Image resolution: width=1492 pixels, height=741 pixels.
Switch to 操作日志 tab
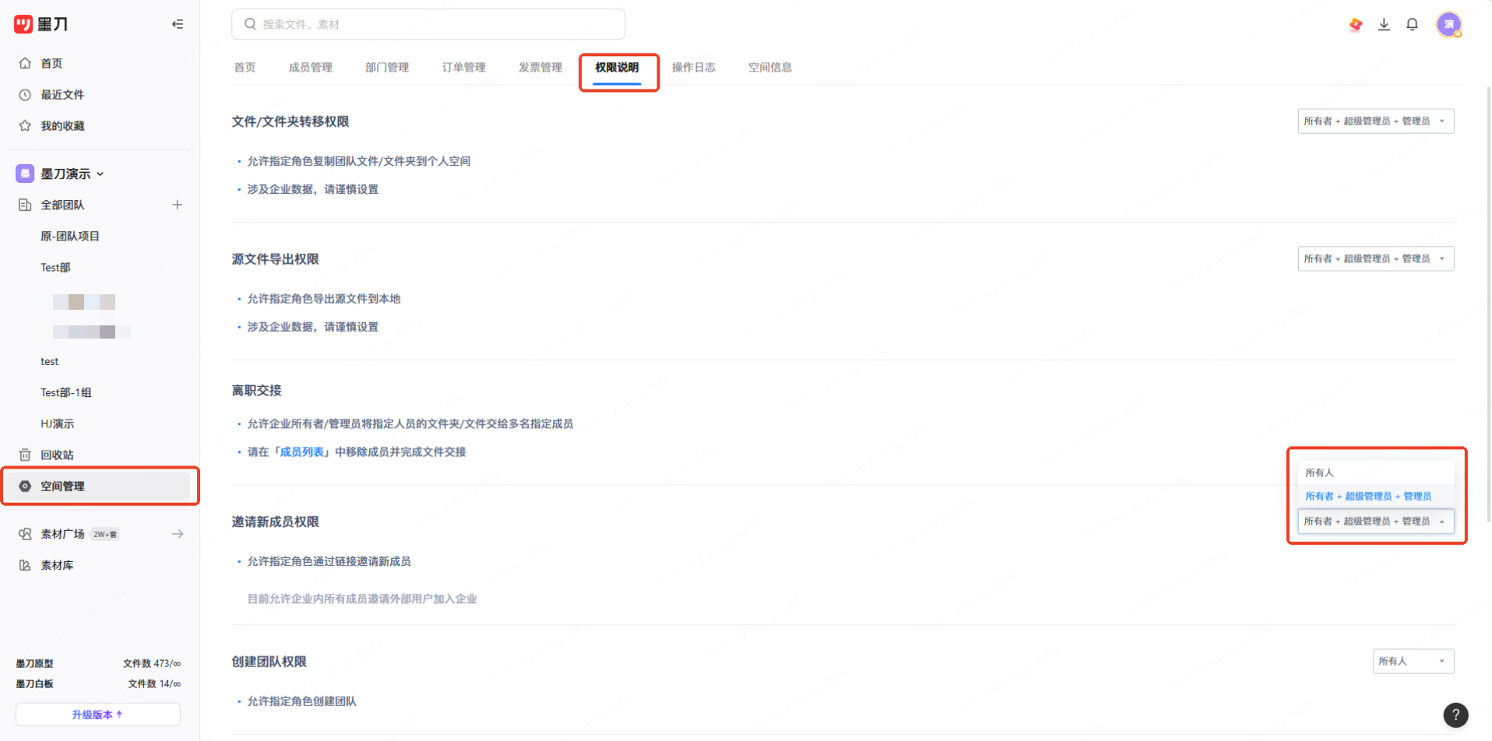(x=694, y=68)
